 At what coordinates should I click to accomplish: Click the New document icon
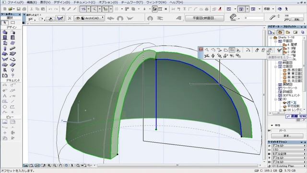click(x=5, y=9)
